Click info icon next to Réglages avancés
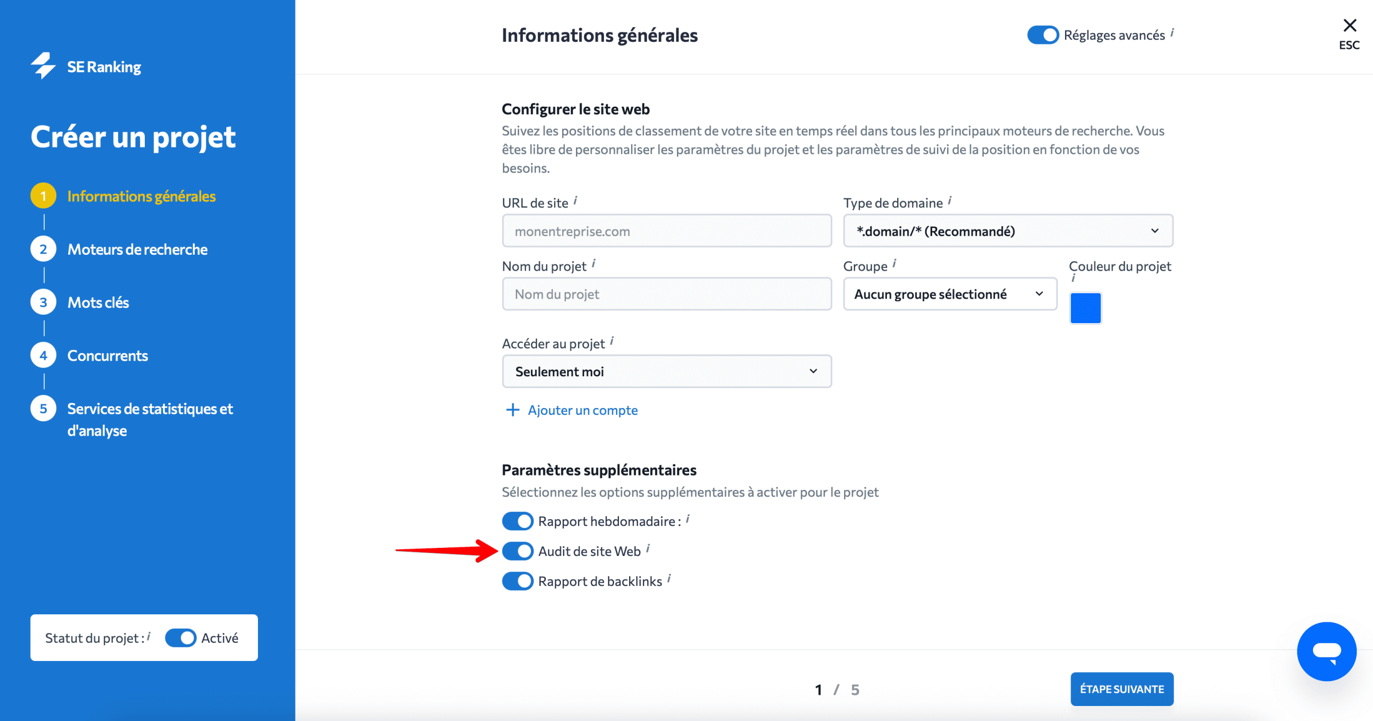Image resolution: width=1373 pixels, height=721 pixels. 1172,33
